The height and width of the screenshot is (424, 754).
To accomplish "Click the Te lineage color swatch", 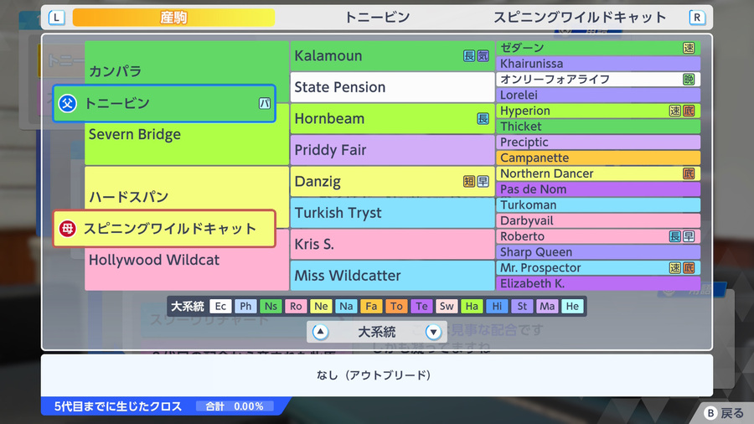I will (x=421, y=306).
